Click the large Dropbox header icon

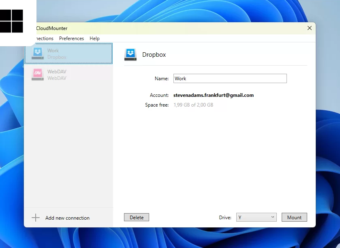tap(130, 55)
